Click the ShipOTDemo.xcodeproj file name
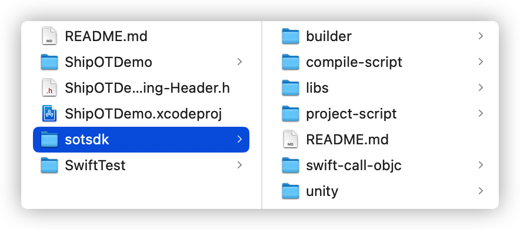Viewport: 520px width, 230px height. tap(144, 114)
